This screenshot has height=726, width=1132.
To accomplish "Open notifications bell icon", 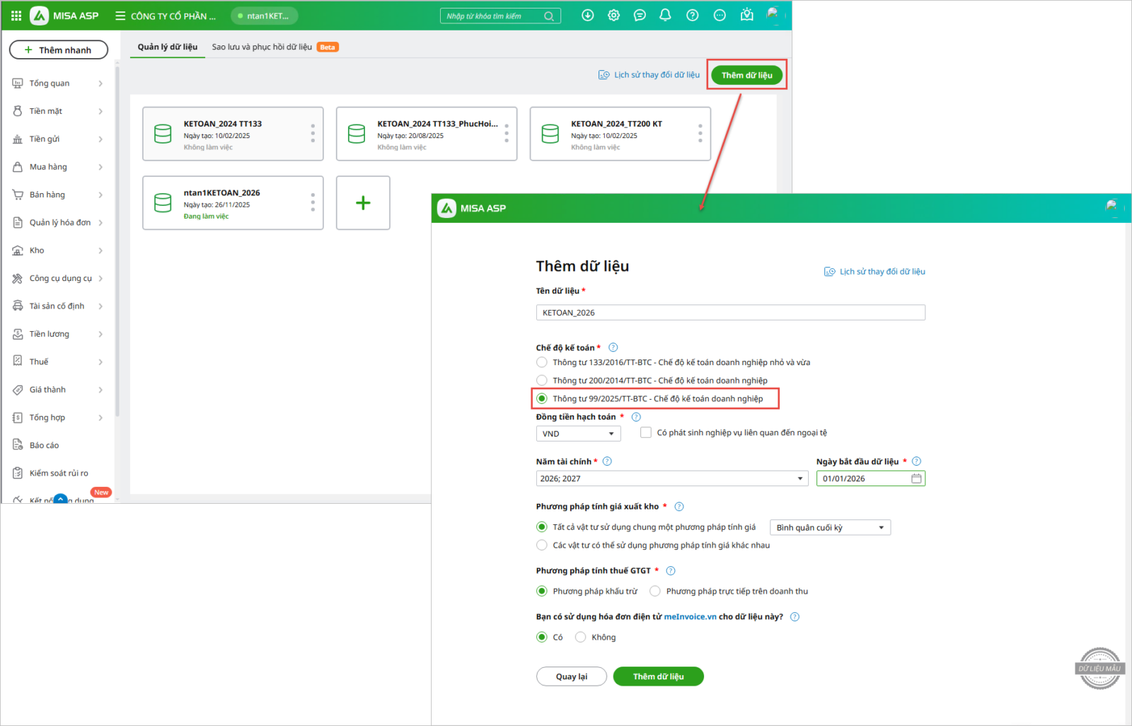I will coord(665,15).
